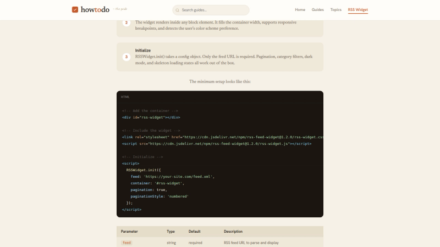Click the closing </script> tag line
The height and width of the screenshot is (247, 440).
(x=131, y=210)
